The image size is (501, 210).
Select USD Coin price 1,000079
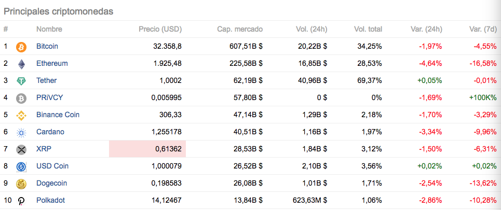pyautogui.click(x=167, y=166)
